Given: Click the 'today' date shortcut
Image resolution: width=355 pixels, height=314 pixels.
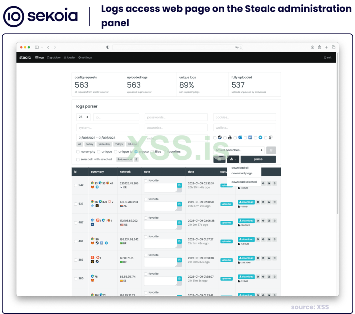Looking at the screenshot, I should click(90, 144).
